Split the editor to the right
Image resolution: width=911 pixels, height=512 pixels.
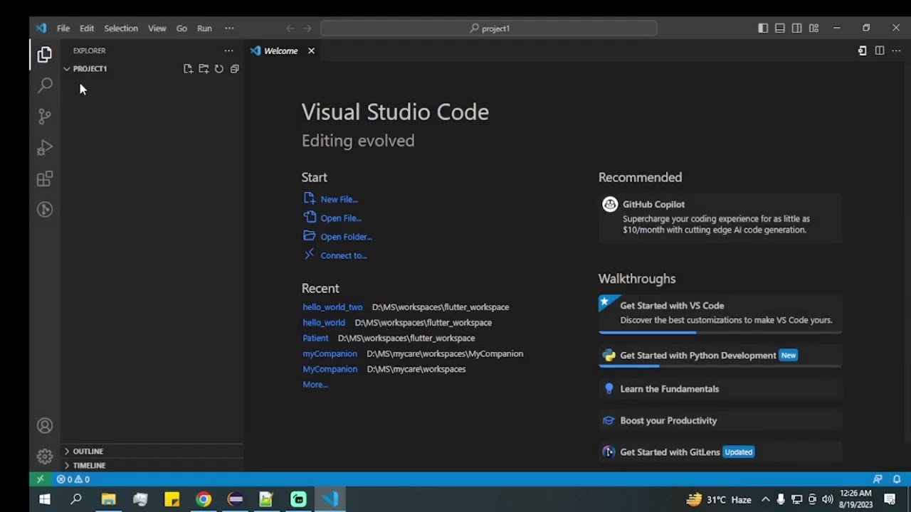880,50
